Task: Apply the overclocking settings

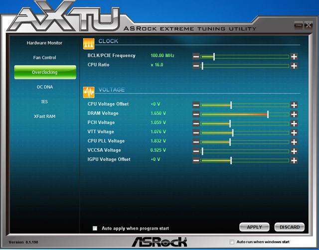Action: [x=254, y=227]
